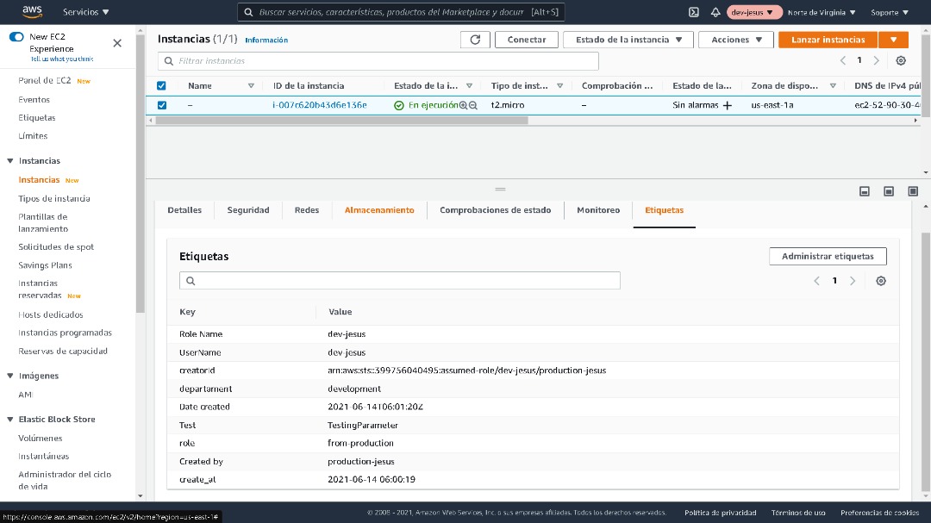Open the Servicios dropdown menu

pyautogui.click(x=86, y=12)
